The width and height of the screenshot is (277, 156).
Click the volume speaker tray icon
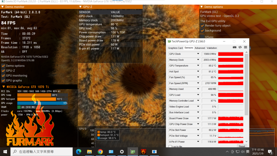(x=243, y=152)
